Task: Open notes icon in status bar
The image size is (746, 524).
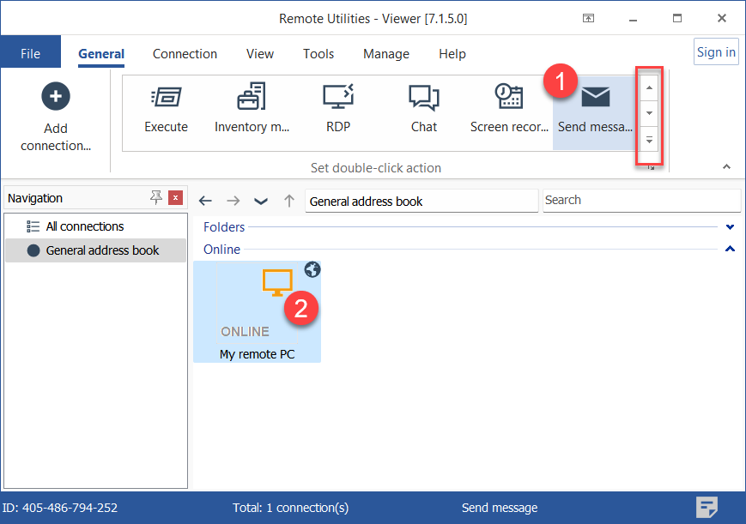Action: click(707, 507)
